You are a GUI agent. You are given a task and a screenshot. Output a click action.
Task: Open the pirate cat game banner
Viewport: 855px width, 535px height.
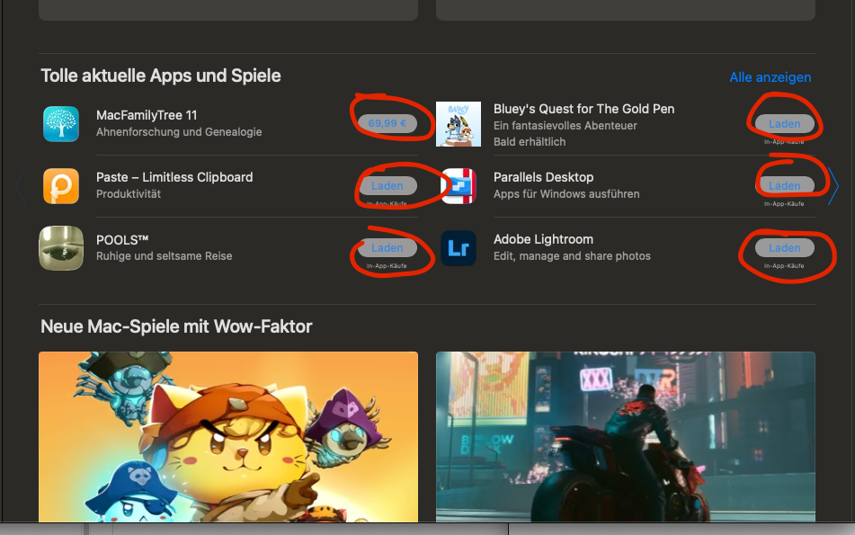(228, 437)
